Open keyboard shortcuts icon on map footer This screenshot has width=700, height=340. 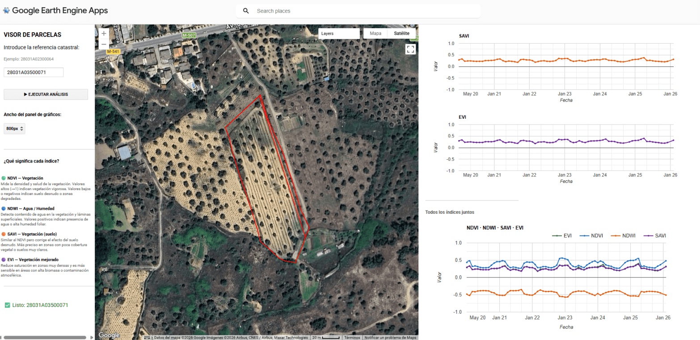(147, 338)
